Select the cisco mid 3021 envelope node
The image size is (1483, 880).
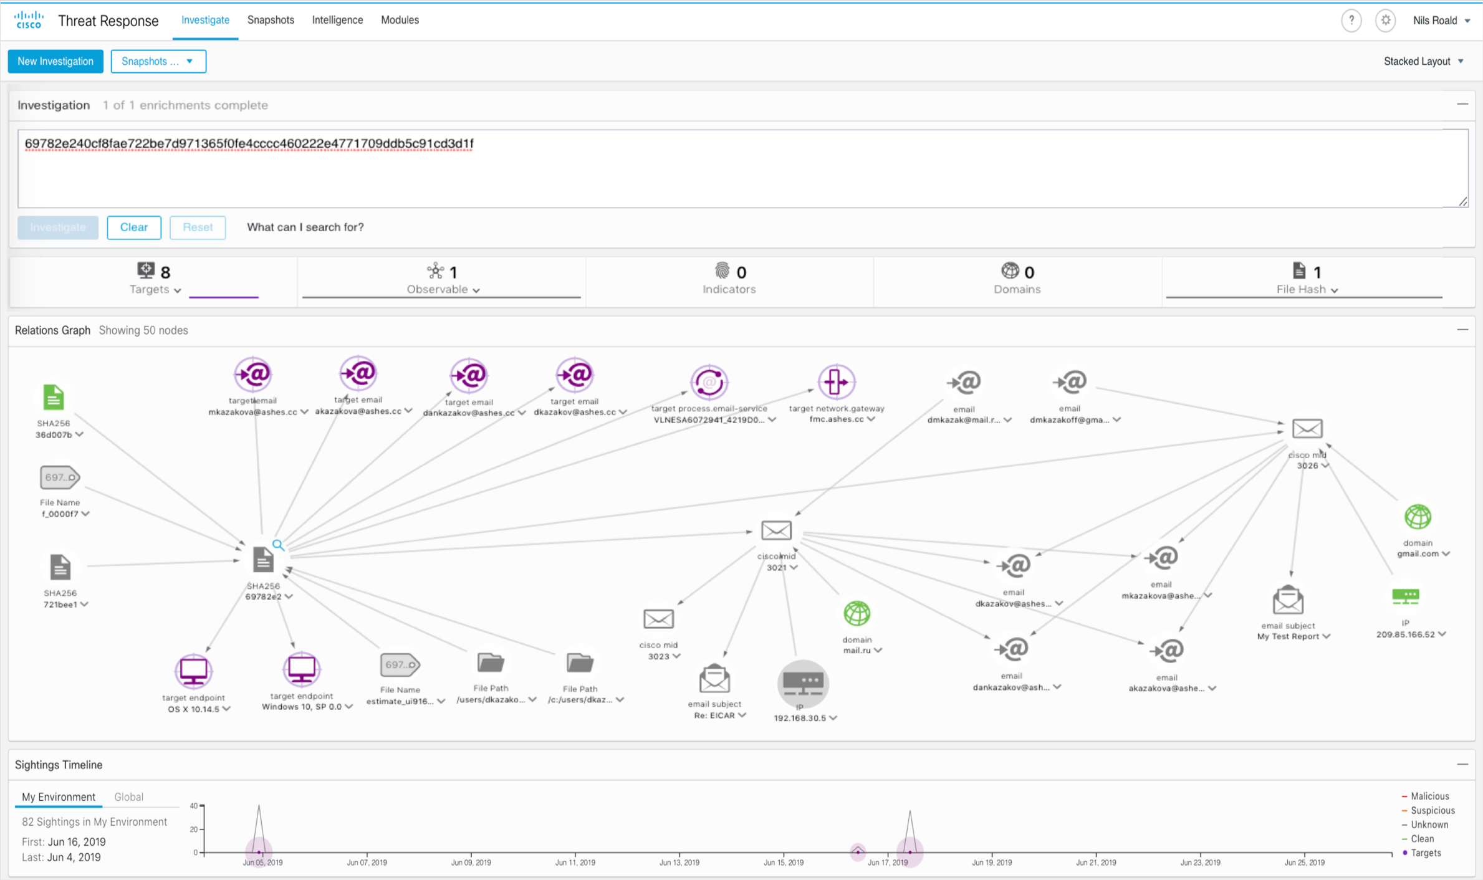click(776, 531)
